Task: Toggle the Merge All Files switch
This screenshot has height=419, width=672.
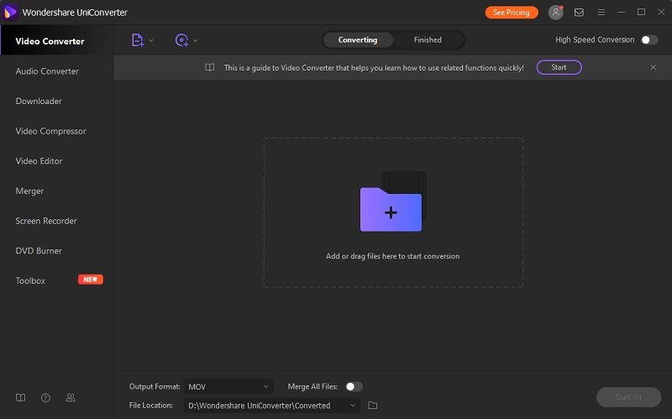Action: [354, 387]
